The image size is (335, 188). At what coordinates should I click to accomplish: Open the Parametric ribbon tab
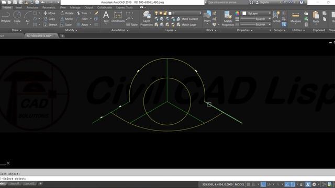49,7
